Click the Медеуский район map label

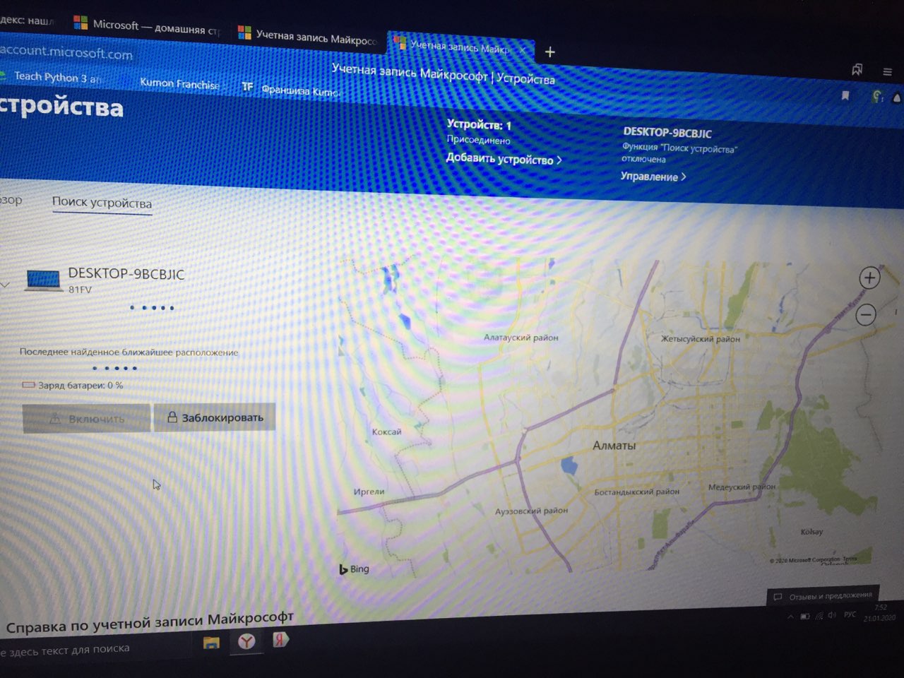742,487
